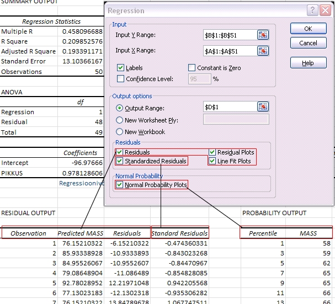This screenshot has width=335, height=304.
Task: Select the Regression Statistics header cell
Action: click(x=51, y=22)
